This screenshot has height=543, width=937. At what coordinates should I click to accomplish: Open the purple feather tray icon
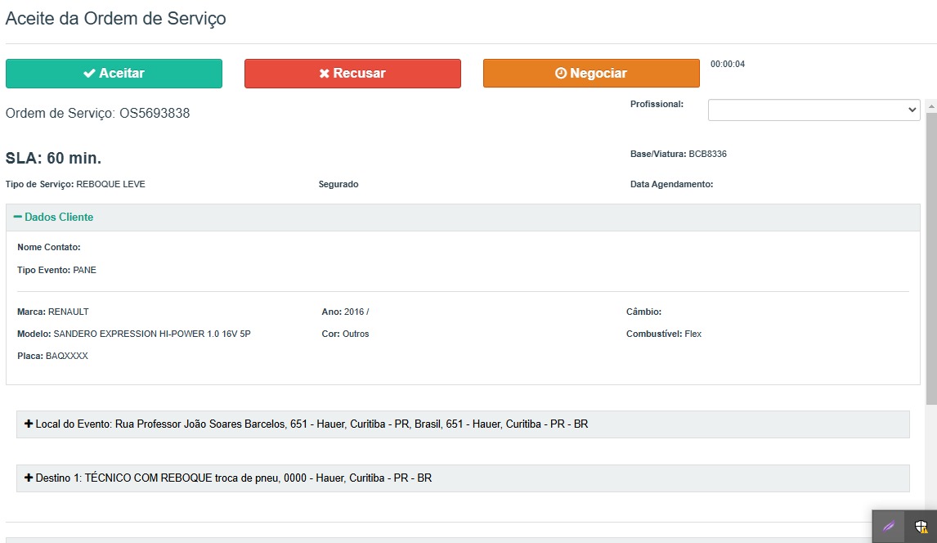point(889,527)
